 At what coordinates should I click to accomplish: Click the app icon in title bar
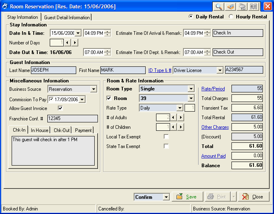(5, 7)
